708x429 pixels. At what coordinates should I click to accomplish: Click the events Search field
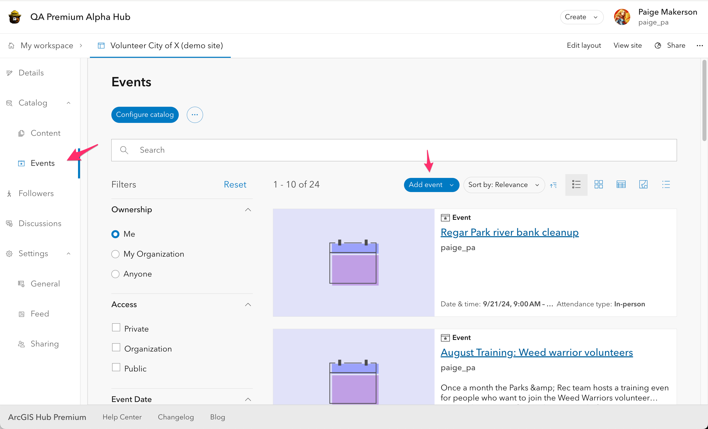pyautogui.click(x=394, y=150)
